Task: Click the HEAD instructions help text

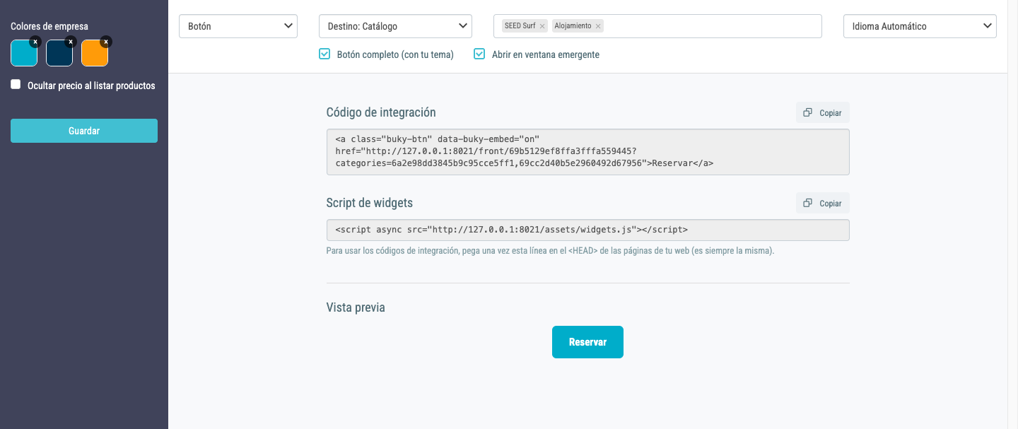Action: pos(550,251)
